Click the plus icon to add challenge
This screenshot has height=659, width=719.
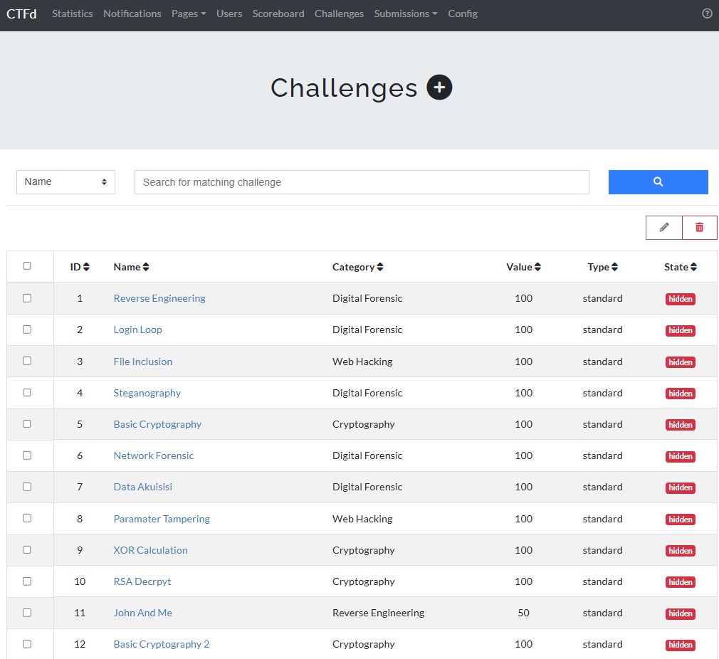pyautogui.click(x=439, y=88)
